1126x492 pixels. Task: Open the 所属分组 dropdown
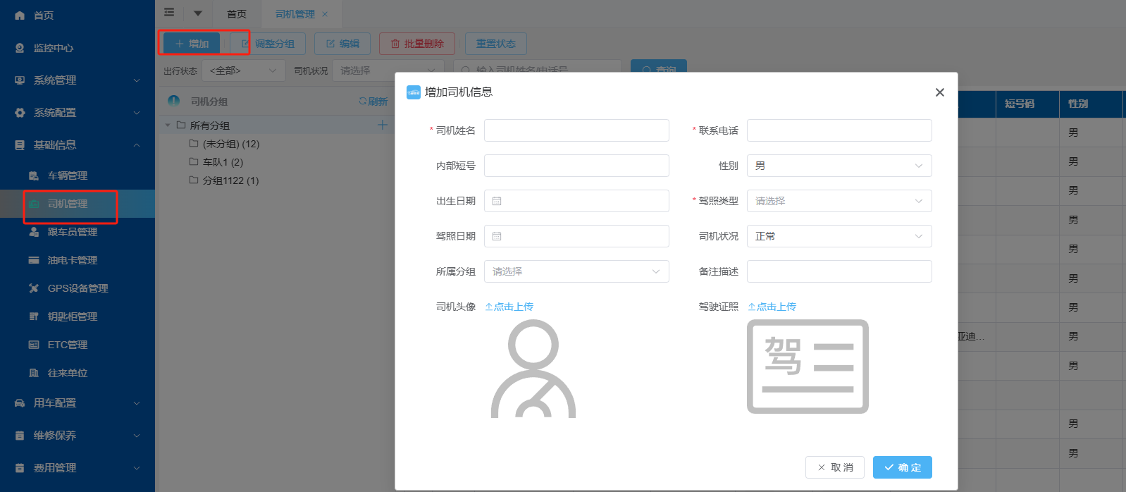click(x=576, y=271)
